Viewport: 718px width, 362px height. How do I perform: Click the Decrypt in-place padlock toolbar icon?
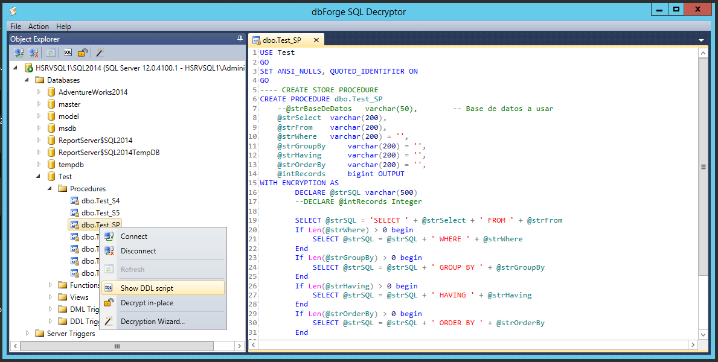(x=82, y=52)
